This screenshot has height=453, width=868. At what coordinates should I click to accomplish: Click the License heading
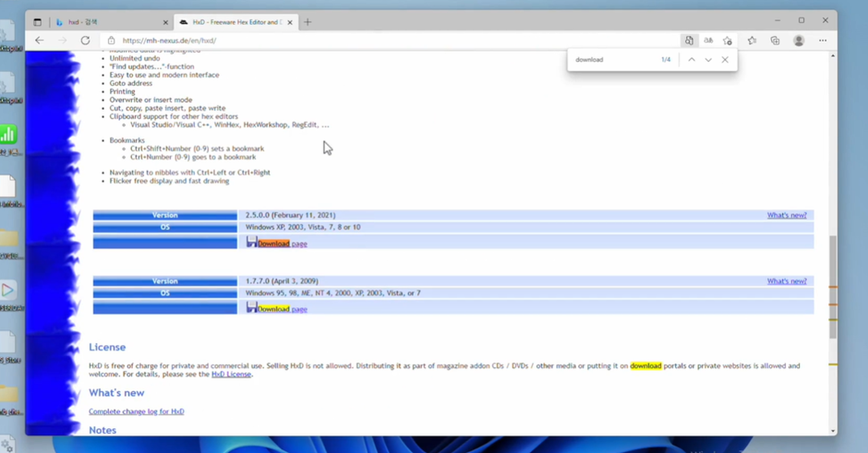pos(107,347)
